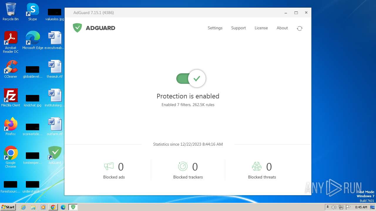Select the theseuk.rtf document icon

tap(55, 69)
